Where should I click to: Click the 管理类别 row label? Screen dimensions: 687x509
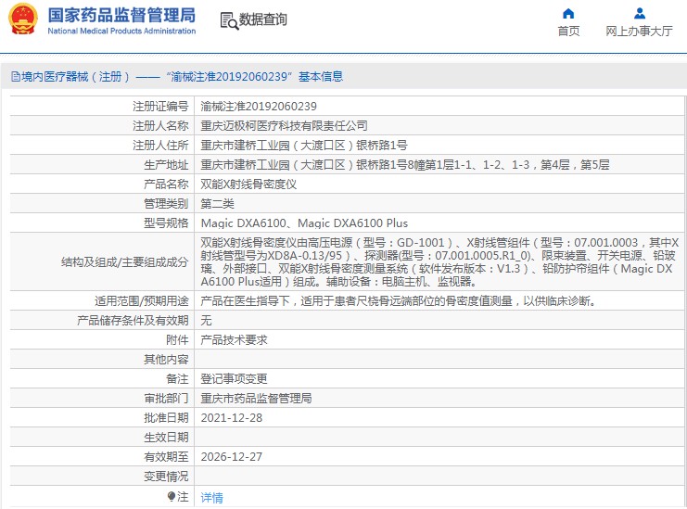click(x=166, y=204)
